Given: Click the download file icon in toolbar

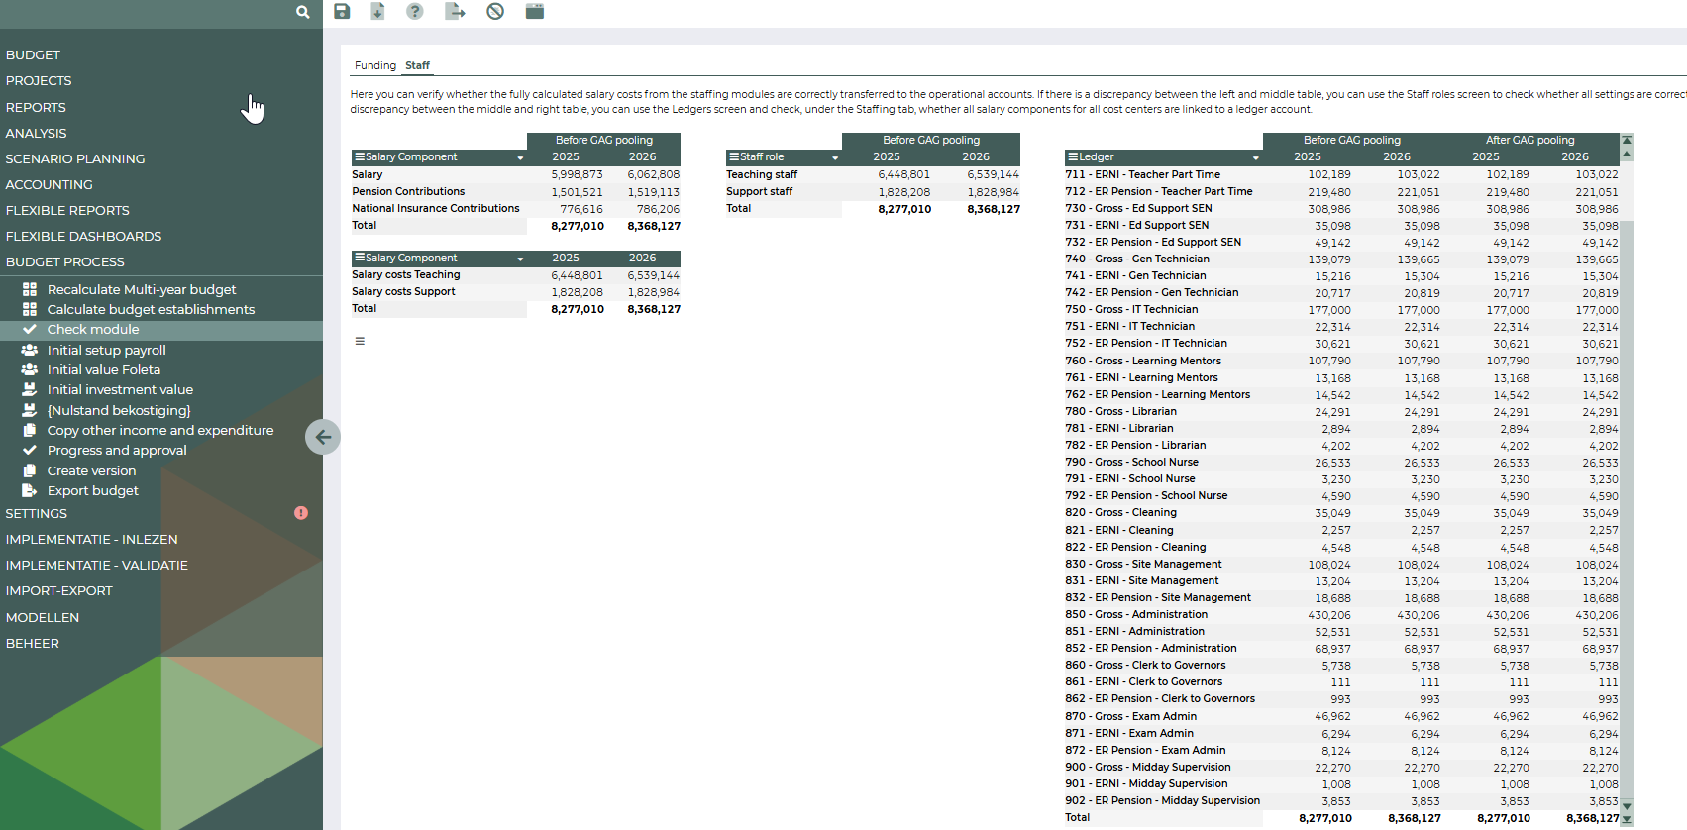Looking at the screenshot, I should (x=377, y=11).
